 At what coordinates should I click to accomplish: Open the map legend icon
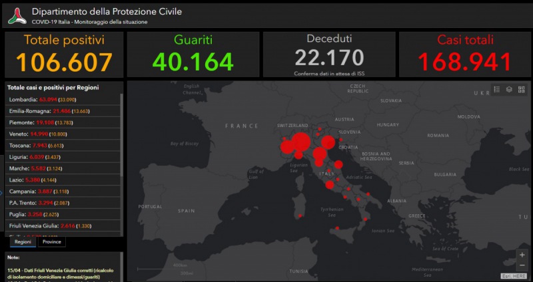(497, 89)
